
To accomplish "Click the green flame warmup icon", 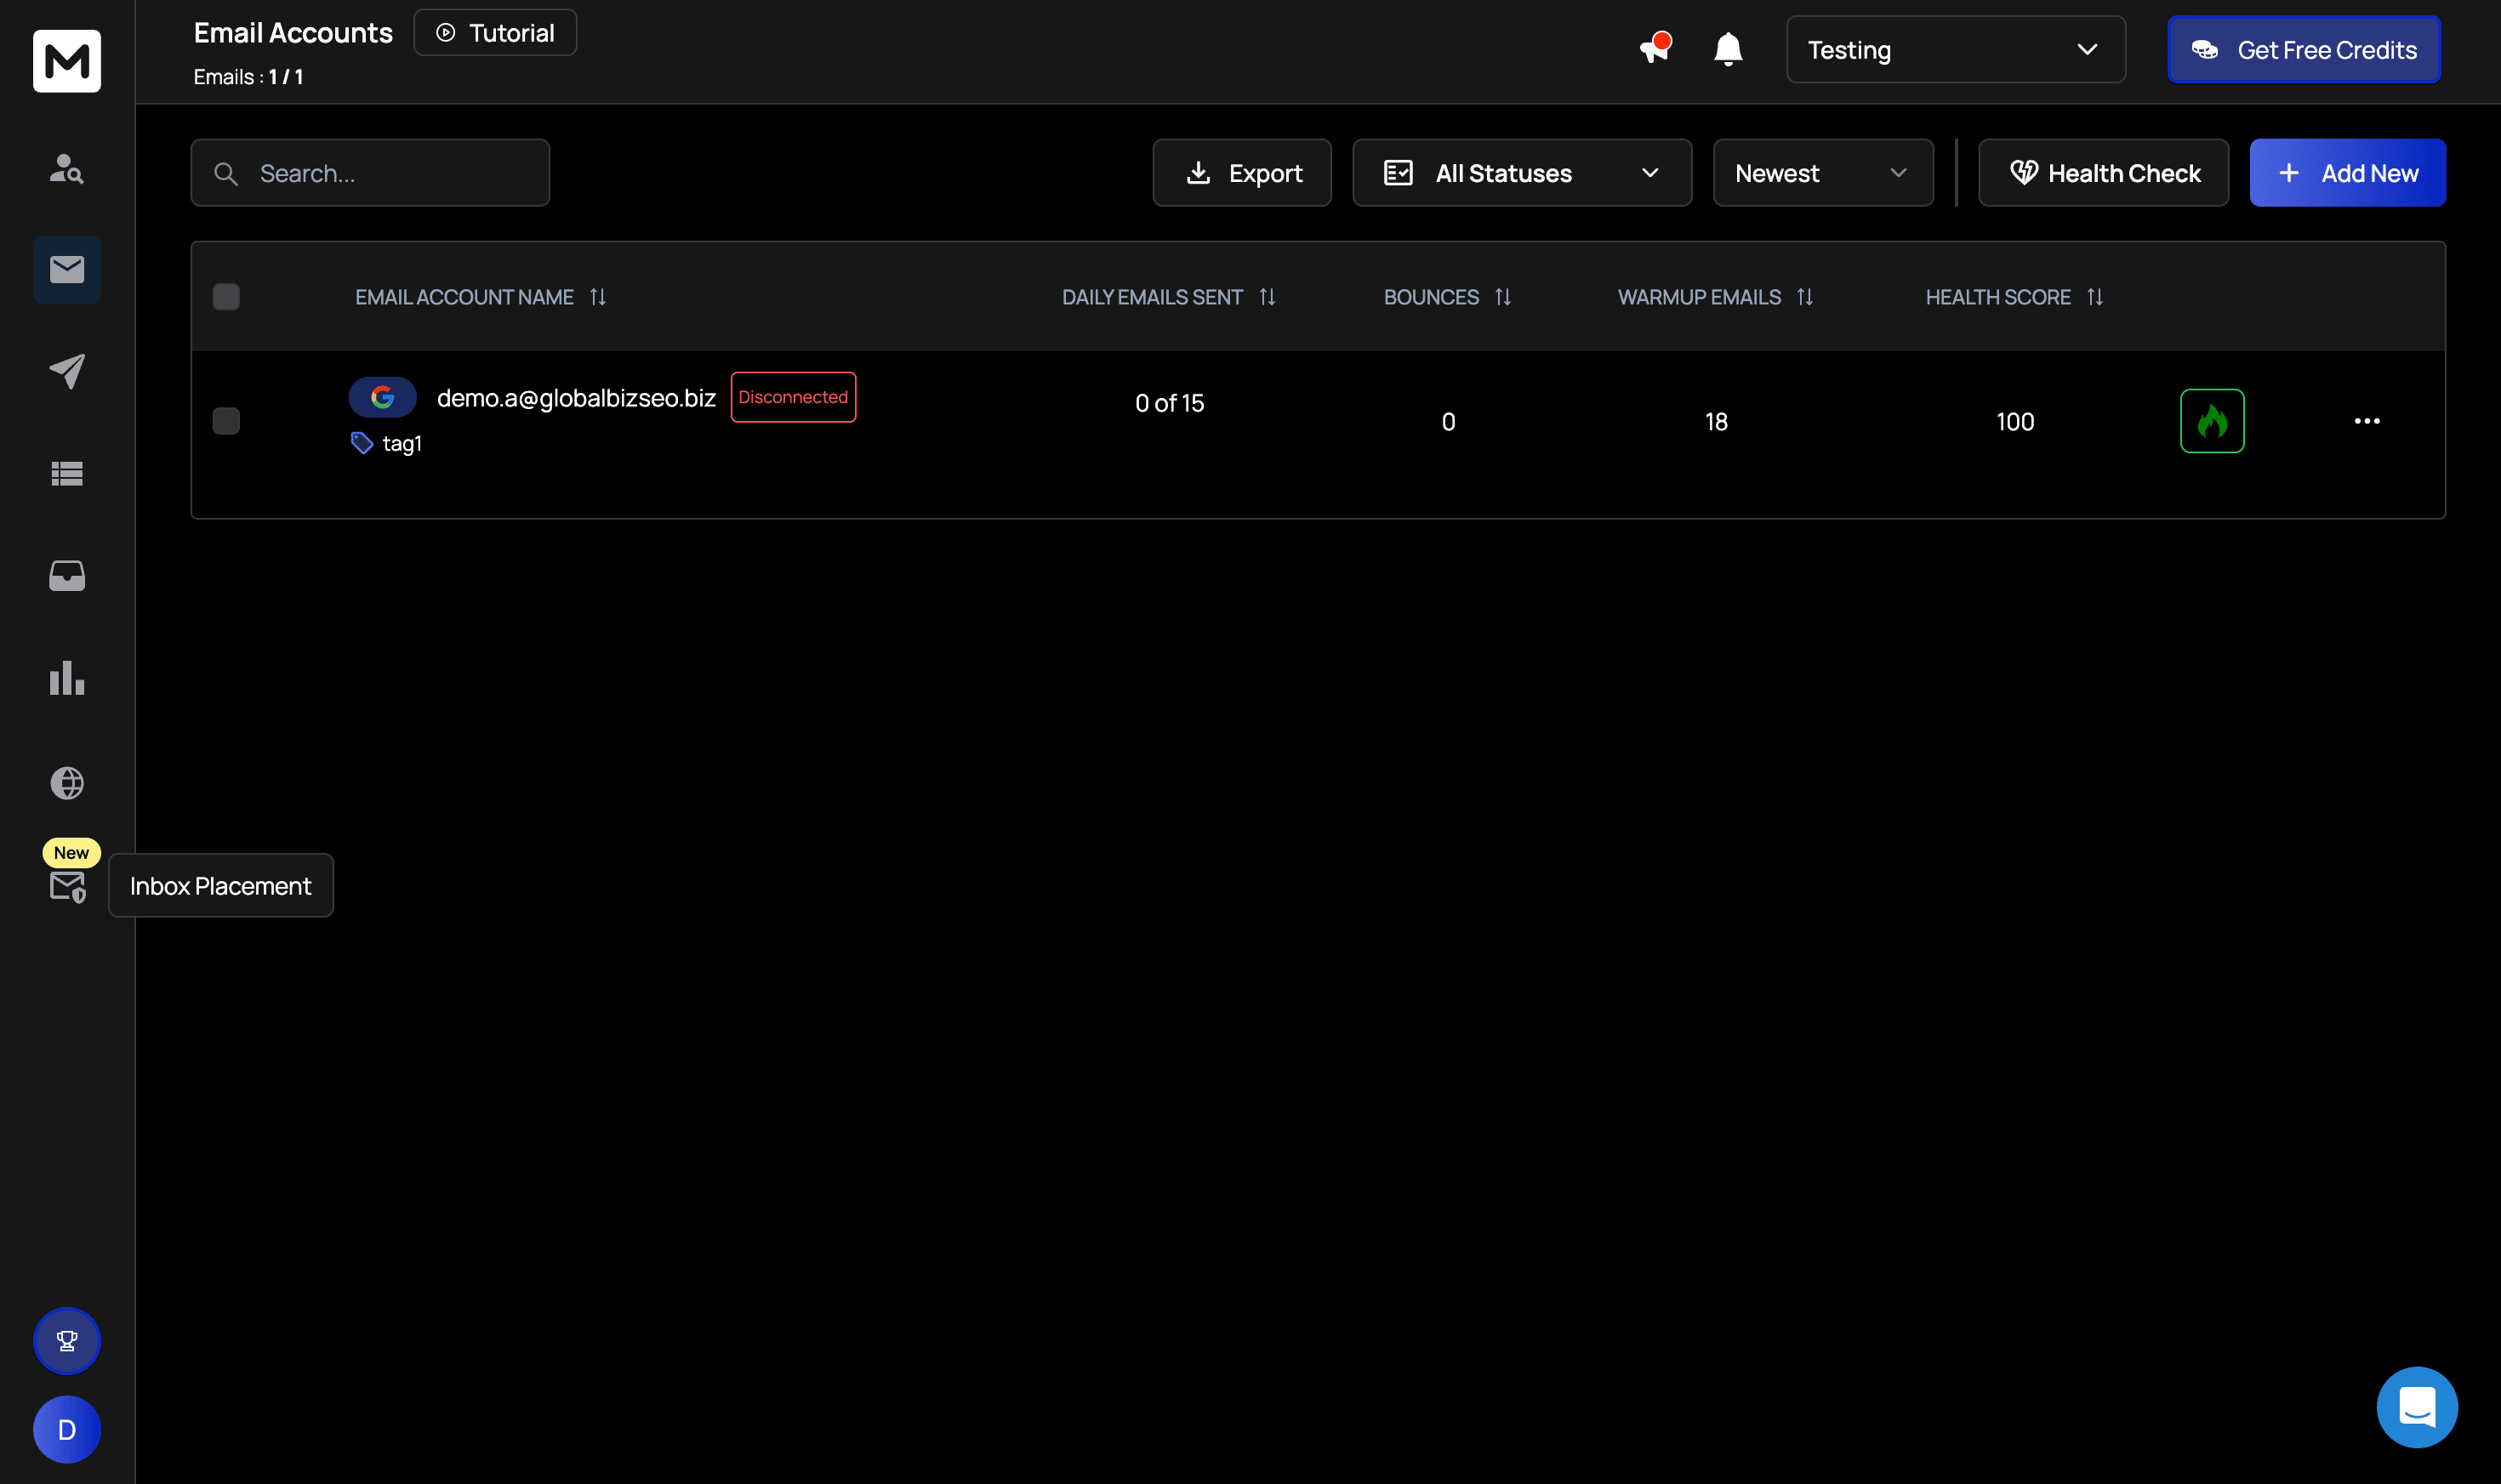I will 2211,421.
